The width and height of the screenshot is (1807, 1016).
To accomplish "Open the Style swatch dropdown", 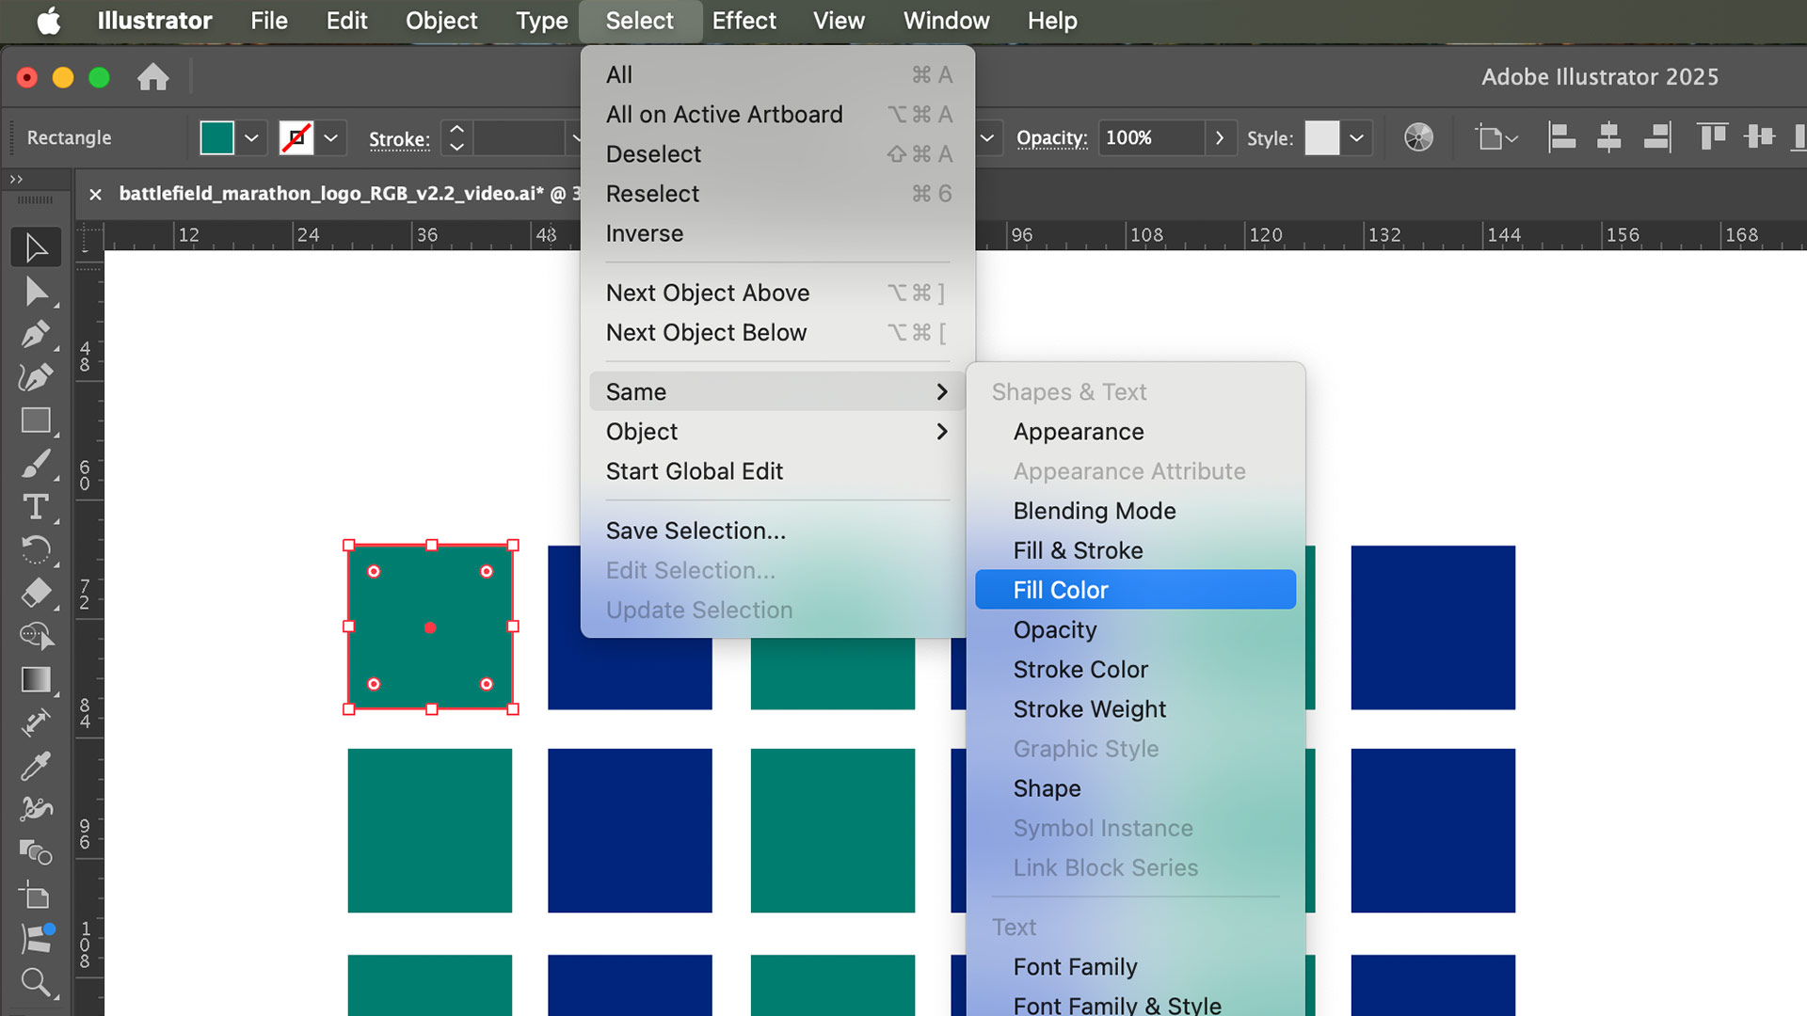I will coord(1356,138).
